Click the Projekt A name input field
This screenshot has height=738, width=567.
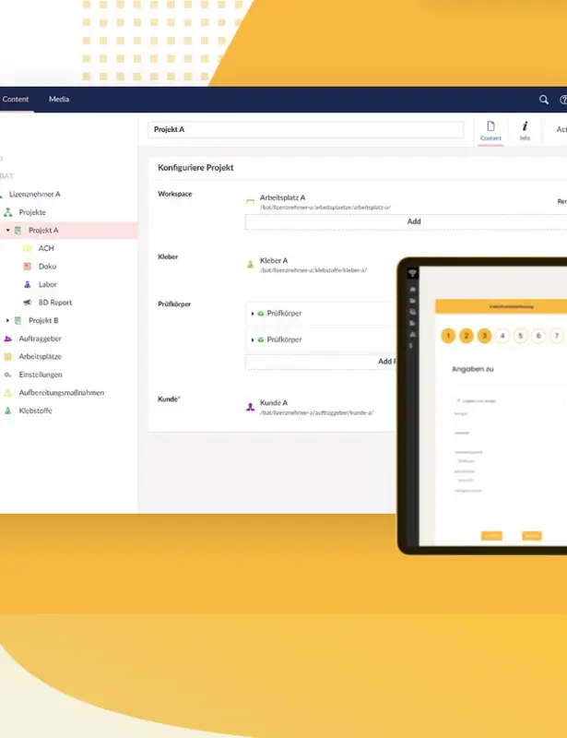click(305, 130)
